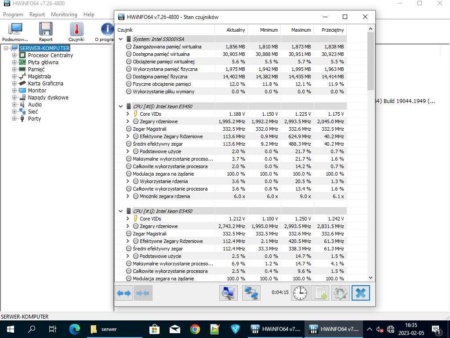This screenshot has width=450, height=338.
Task: Collapse the CPU [#1]: Intel Xeon E5450 group
Action: [121, 211]
